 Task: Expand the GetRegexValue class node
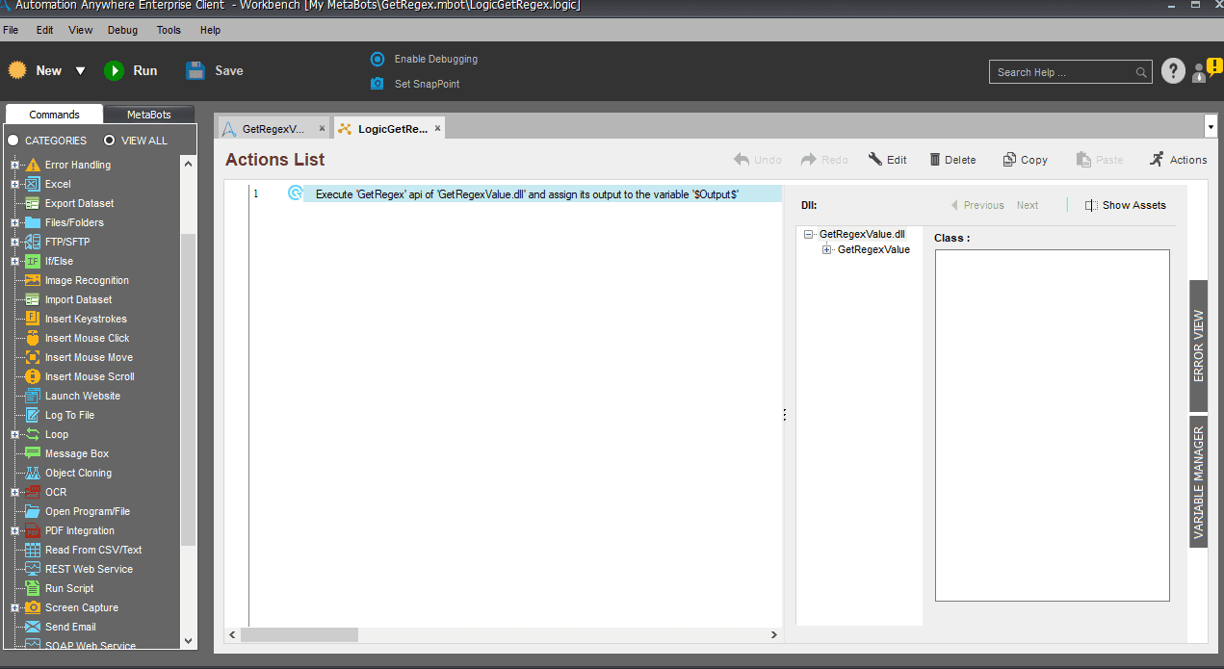(826, 250)
